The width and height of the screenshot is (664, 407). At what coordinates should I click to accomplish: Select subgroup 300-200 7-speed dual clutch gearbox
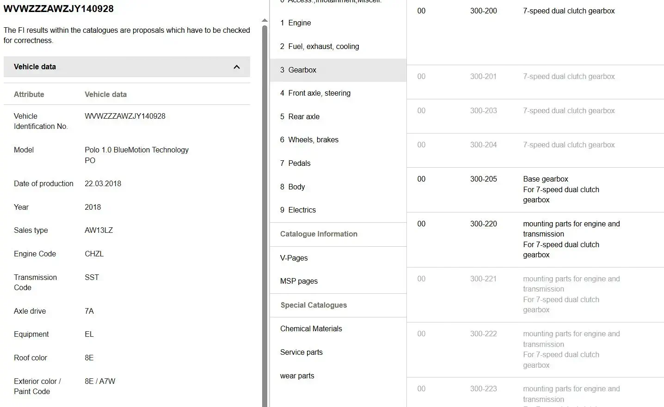pyautogui.click(x=535, y=32)
